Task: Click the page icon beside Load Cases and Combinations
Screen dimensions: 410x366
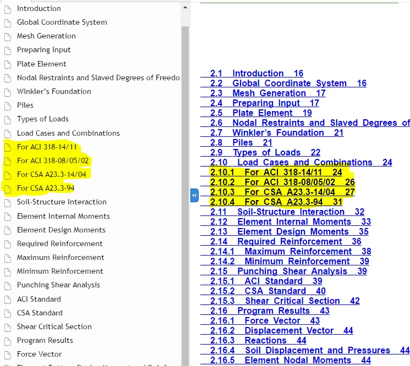Action: pos(8,134)
